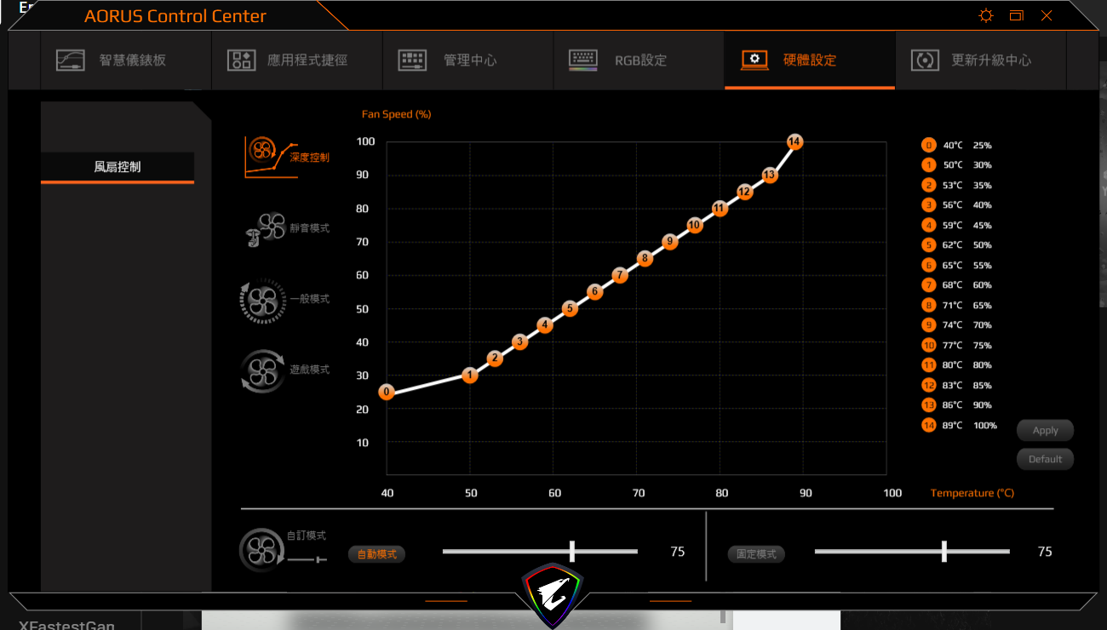Screen dimensions: 1107x630
Task: Click the Default button
Action: 1045,459
